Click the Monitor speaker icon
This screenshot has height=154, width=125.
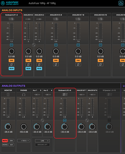click(8, 95)
